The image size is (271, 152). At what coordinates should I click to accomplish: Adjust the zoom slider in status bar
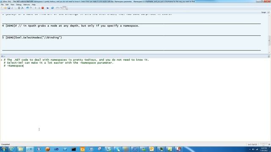(263, 144)
